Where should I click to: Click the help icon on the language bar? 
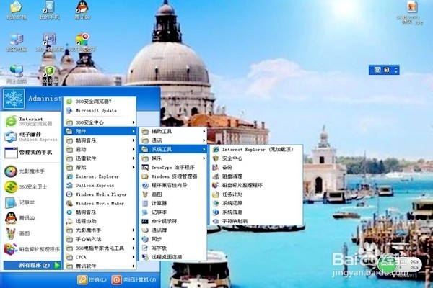pyautogui.click(x=387, y=70)
